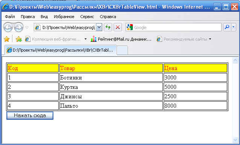Click the price cell 2500
This screenshot has height=145, width=240.
tap(195, 96)
